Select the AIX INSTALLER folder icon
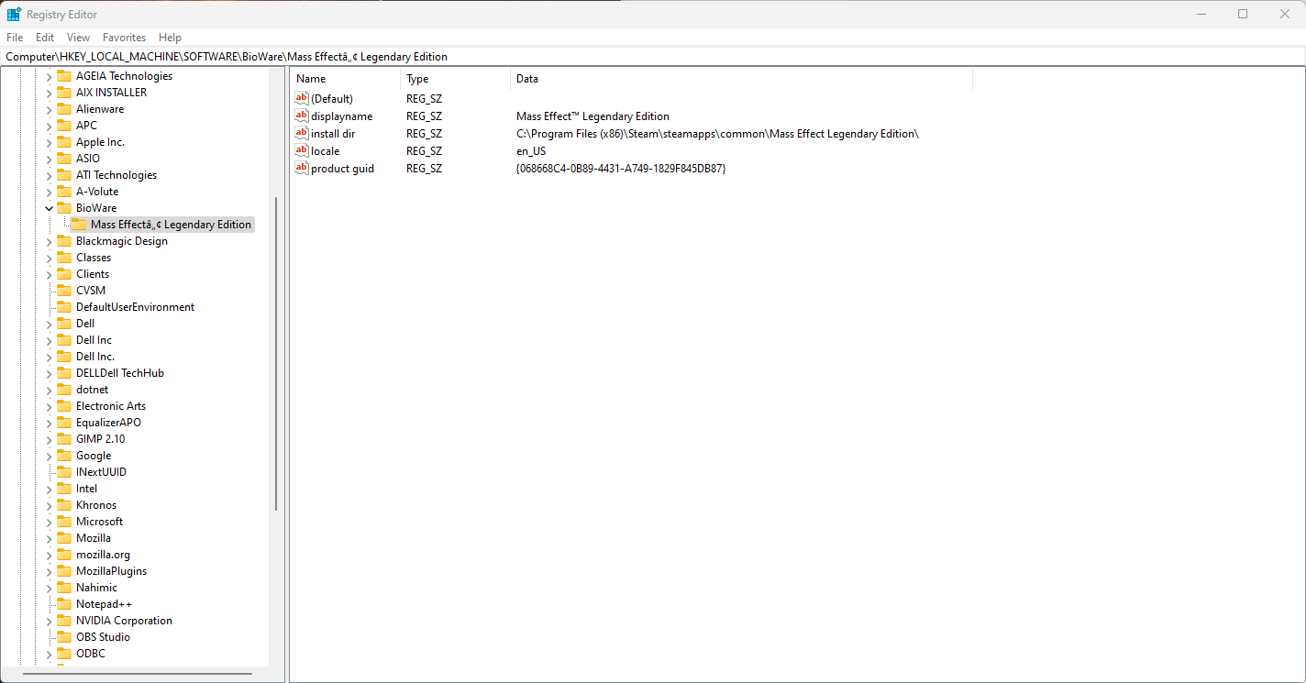1306x683 pixels. pyautogui.click(x=64, y=93)
